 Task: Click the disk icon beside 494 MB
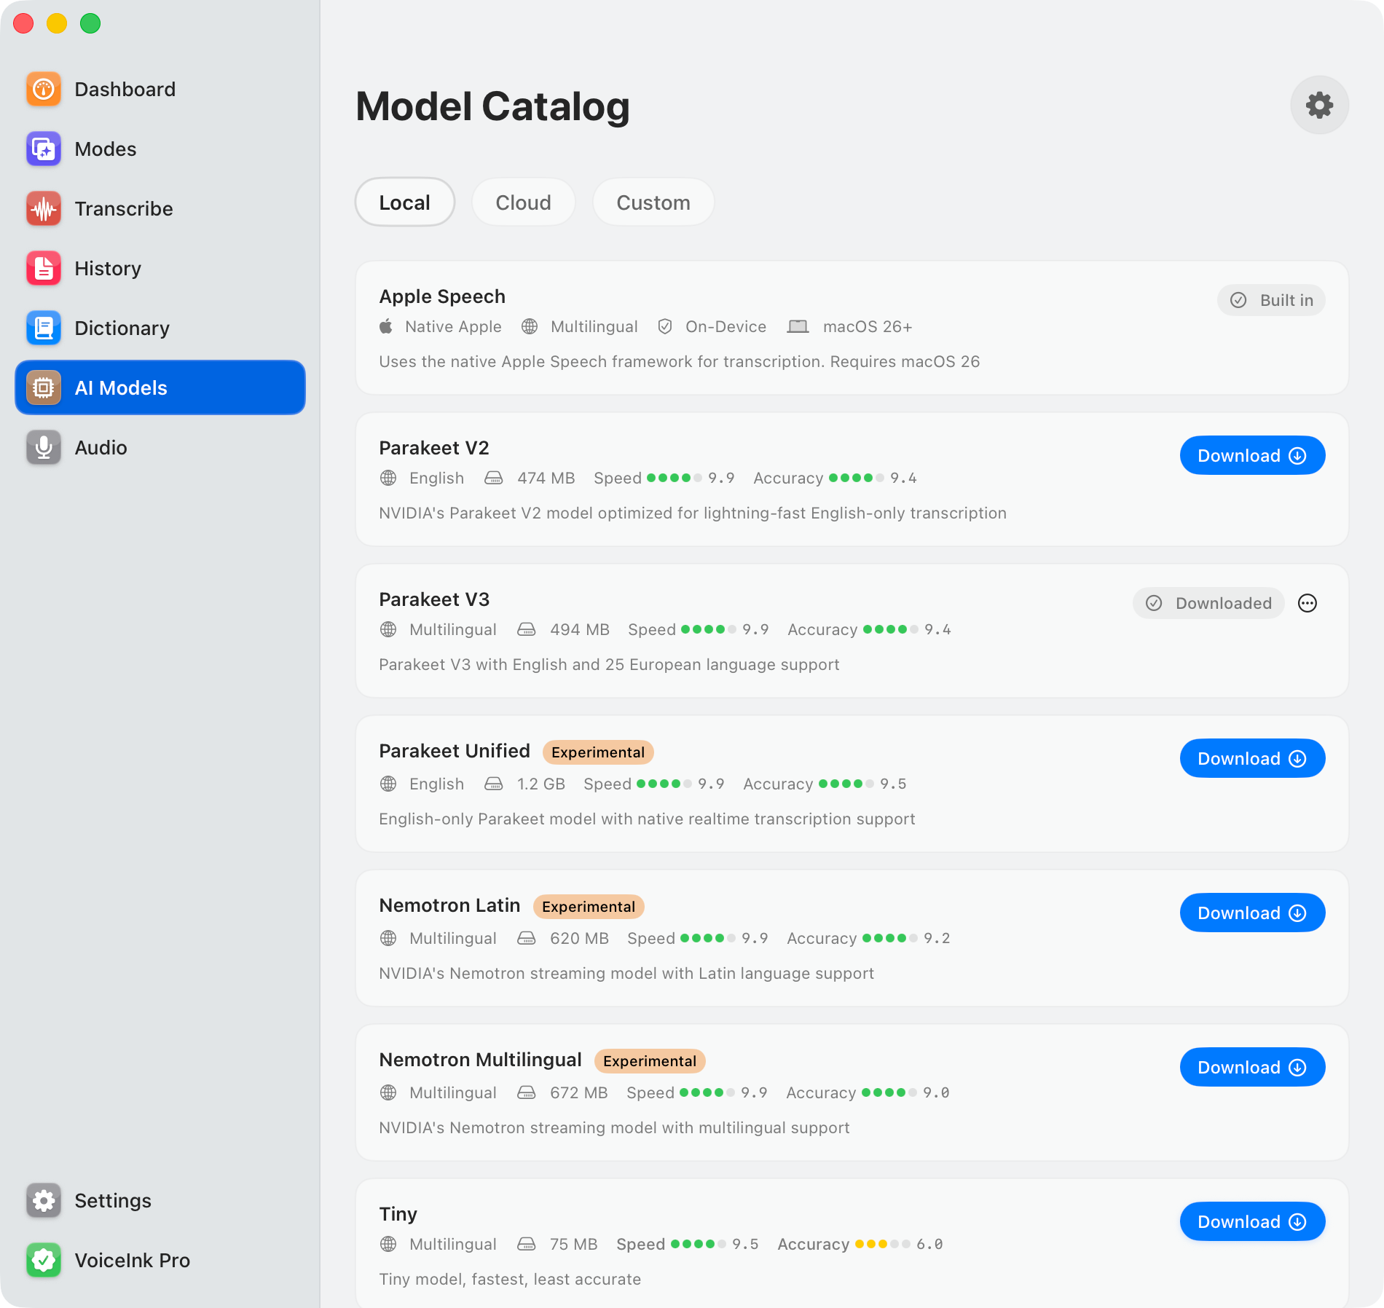point(527,629)
